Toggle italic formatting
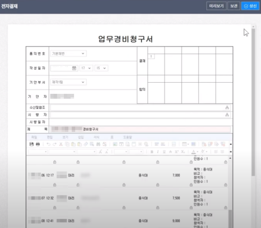261x228 pixels. 158,152
